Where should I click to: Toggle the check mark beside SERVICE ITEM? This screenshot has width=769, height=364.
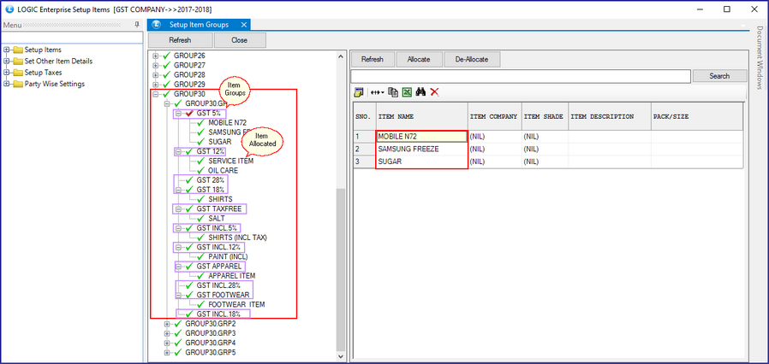click(200, 161)
